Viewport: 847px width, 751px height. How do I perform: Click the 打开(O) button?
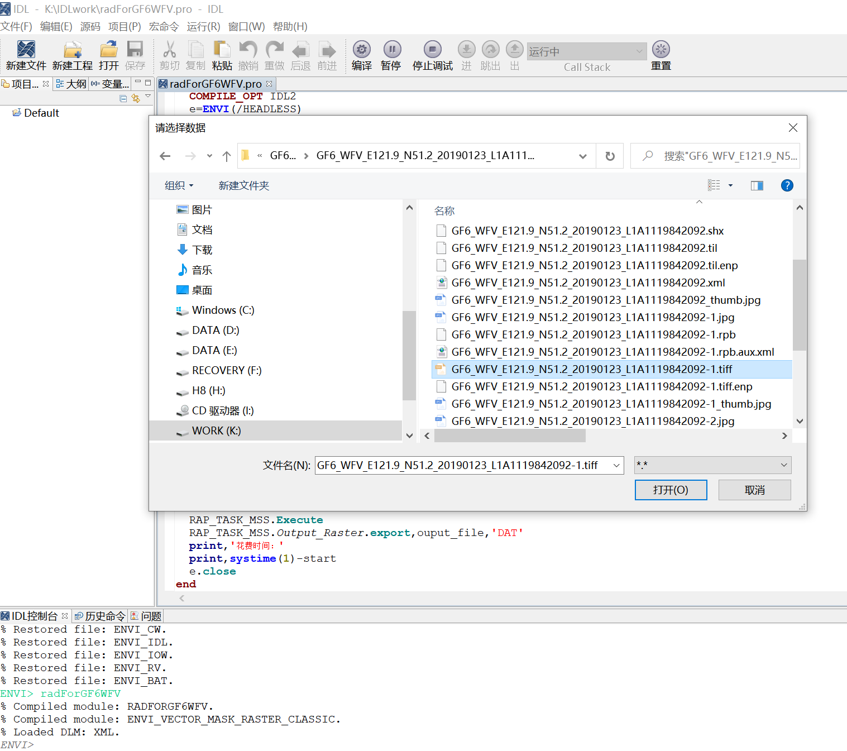pyautogui.click(x=671, y=490)
